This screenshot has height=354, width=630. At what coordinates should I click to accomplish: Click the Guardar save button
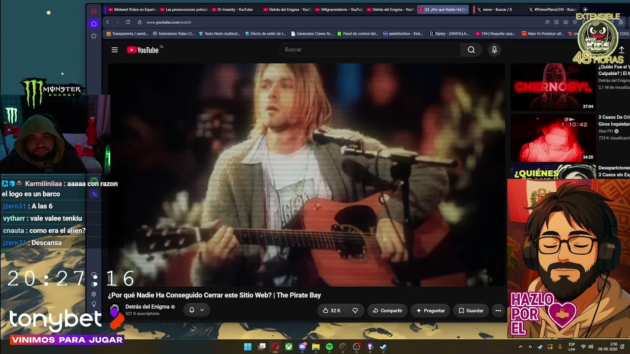(471, 311)
